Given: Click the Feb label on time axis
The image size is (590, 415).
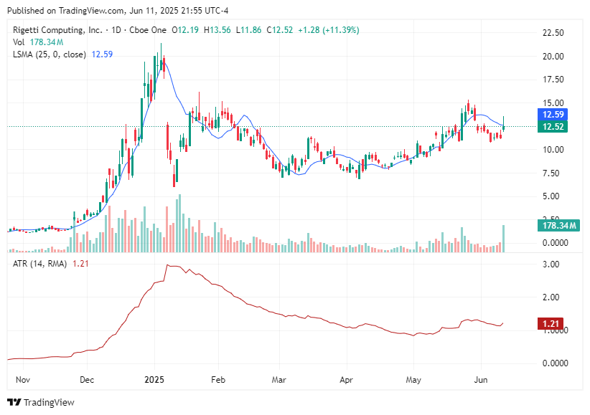Looking at the screenshot, I should (x=218, y=380).
